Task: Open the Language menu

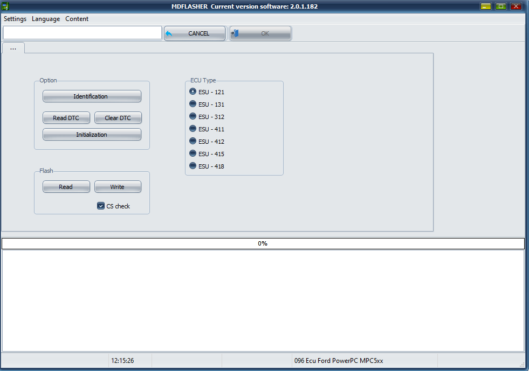Action: 46,19
